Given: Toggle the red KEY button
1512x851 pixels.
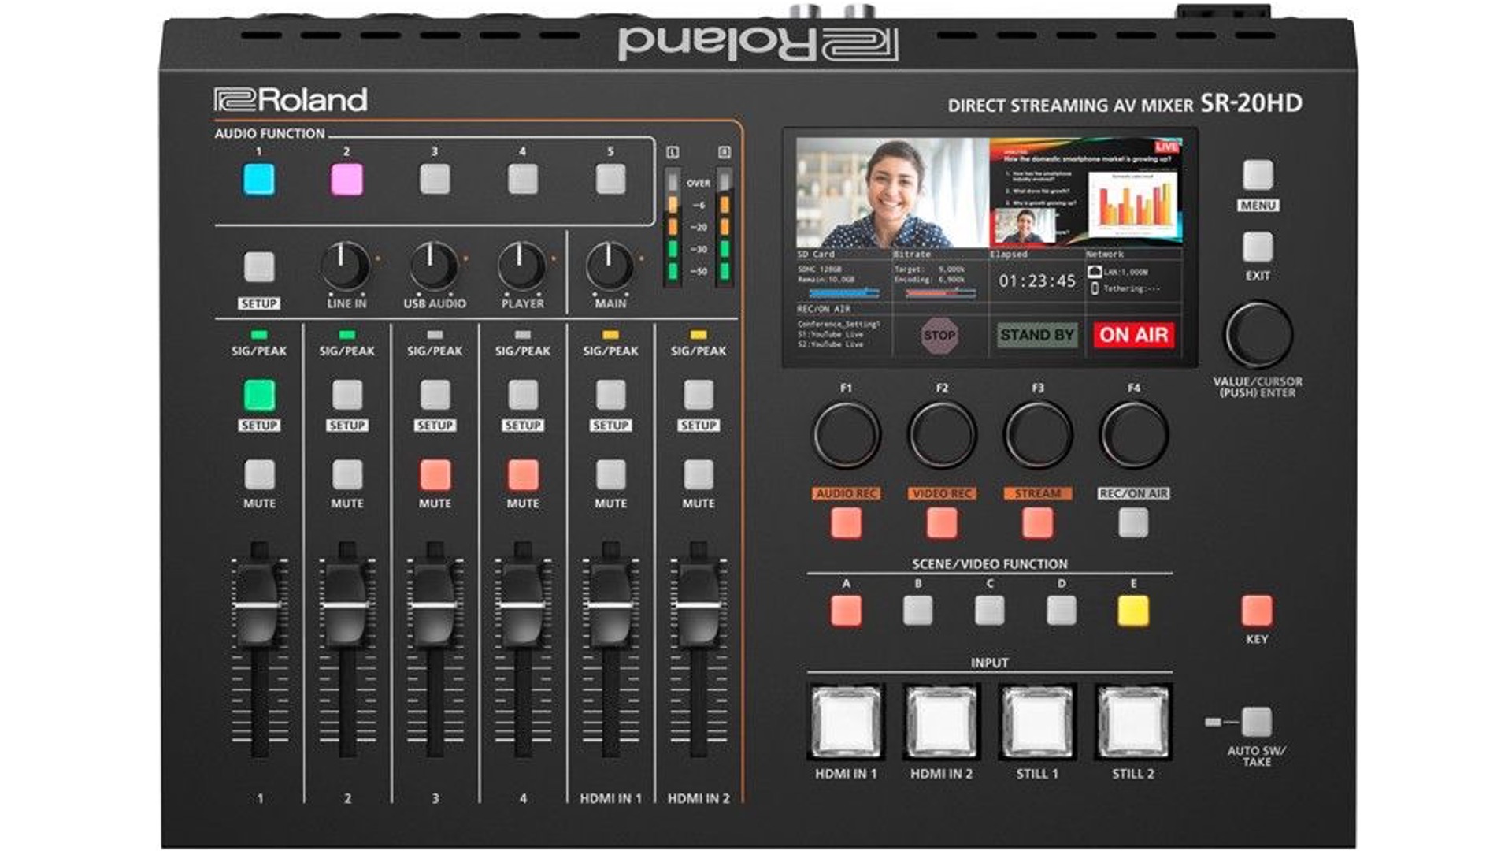Looking at the screenshot, I should point(1257,611).
